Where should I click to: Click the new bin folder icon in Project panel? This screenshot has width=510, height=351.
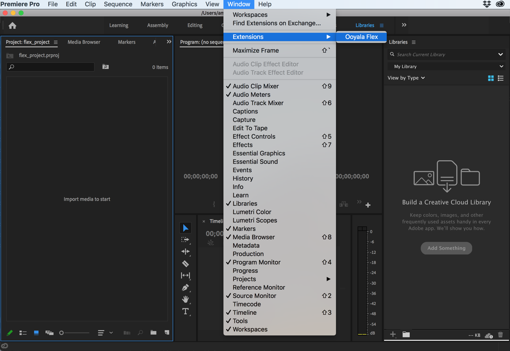coord(154,332)
